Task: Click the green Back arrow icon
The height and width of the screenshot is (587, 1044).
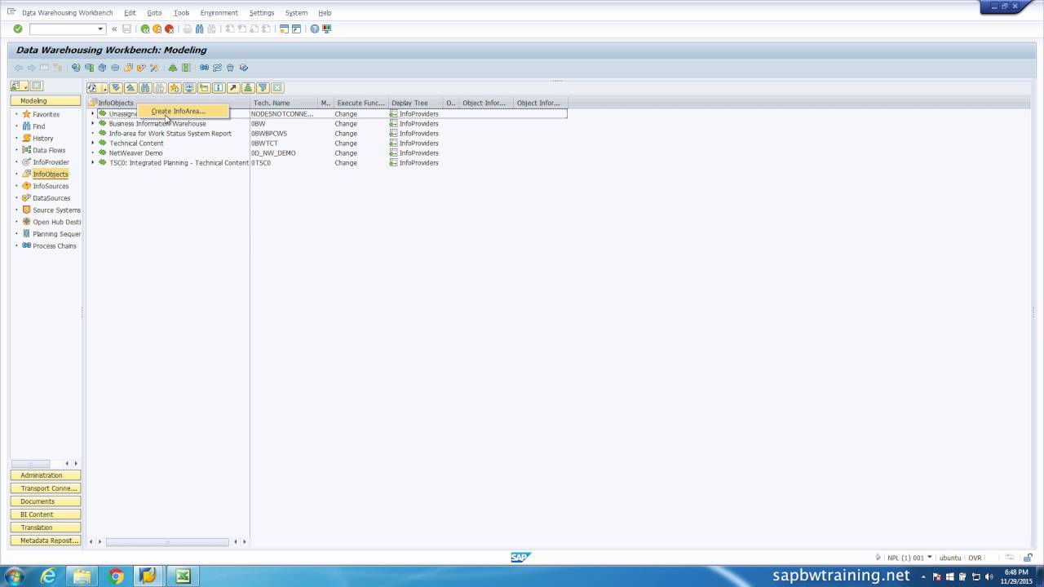Action: [145, 29]
